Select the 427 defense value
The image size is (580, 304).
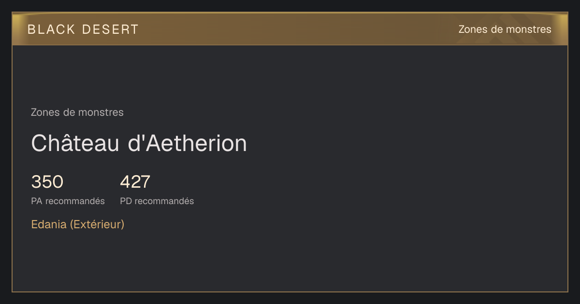pos(135,182)
